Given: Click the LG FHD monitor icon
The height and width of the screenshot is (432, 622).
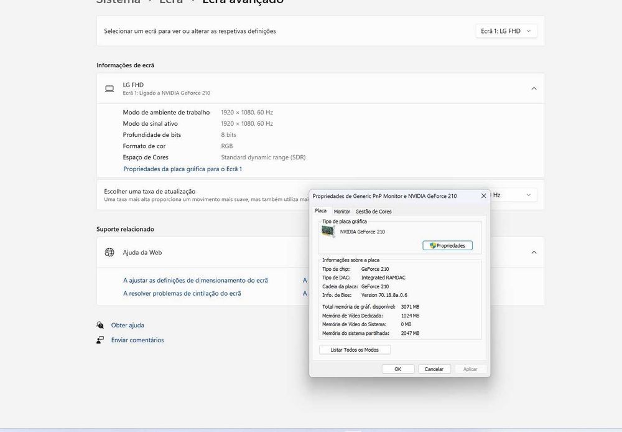Looking at the screenshot, I should point(109,88).
